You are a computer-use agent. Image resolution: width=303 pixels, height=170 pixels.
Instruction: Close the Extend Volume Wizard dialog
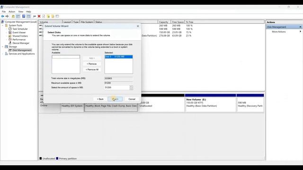click(x=138, y=26)
